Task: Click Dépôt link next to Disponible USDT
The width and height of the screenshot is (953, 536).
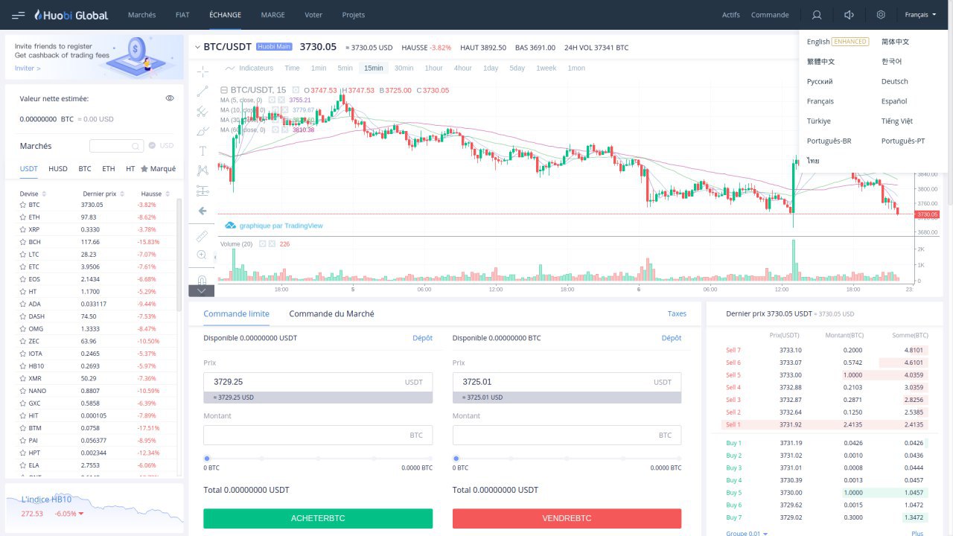Action: (x=423, y=338)
